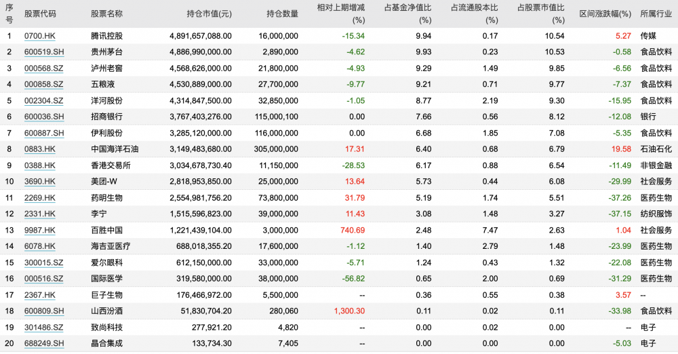Open stock code link 600036.SH
The image size is (678, 354).
[44, 117]
